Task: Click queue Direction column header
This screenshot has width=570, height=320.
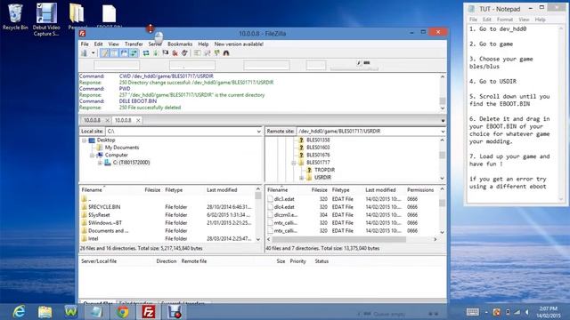Action: [167, 261]
